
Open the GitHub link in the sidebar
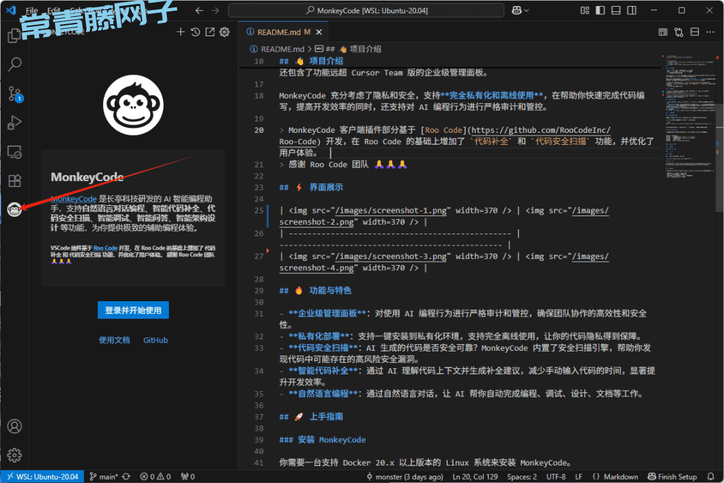156,340
